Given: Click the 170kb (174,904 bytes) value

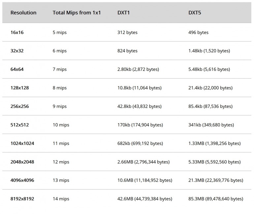Looking at the screenshot, I should (x=140, y=125).
